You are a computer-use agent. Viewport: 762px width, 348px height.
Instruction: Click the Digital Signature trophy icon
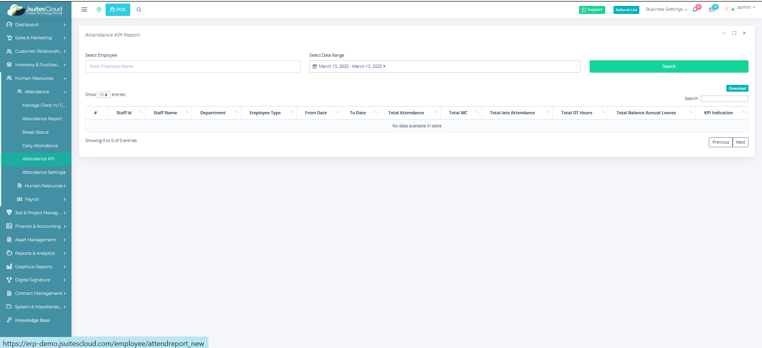pos(9,280)
